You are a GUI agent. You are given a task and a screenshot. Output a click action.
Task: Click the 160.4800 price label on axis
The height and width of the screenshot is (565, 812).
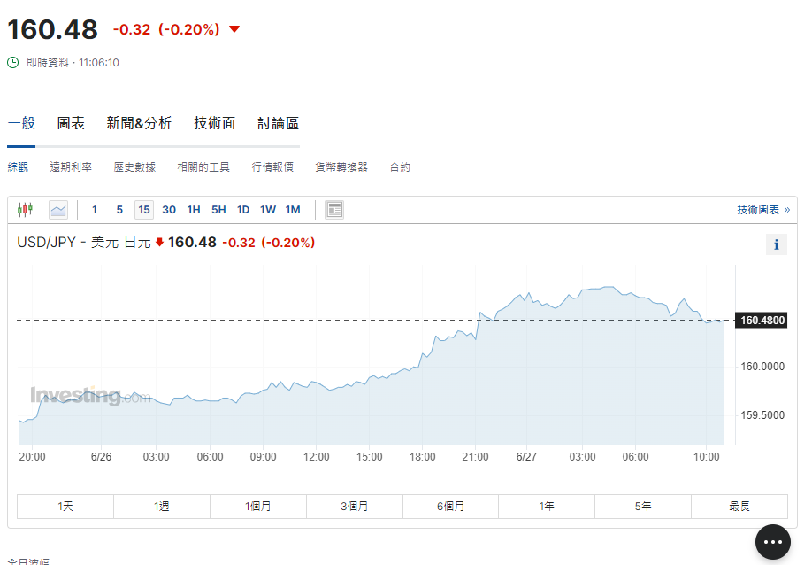(x=762, y=321)
